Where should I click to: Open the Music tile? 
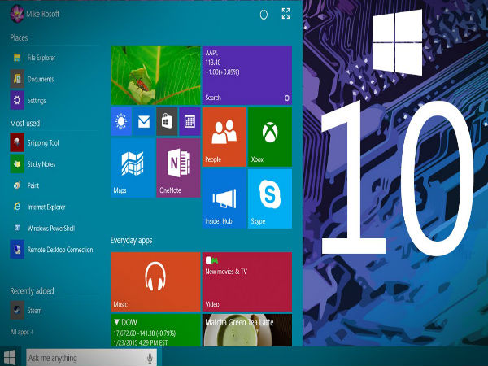(x=155, y=281)
